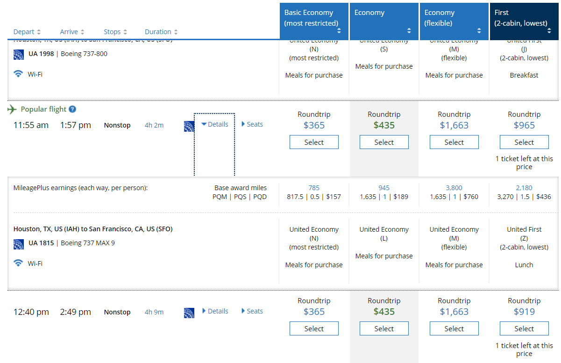This screenshot has width=561, height=363.
Task: Show Seats for the 11:55 am flight
Action: (x=252, y=124)
